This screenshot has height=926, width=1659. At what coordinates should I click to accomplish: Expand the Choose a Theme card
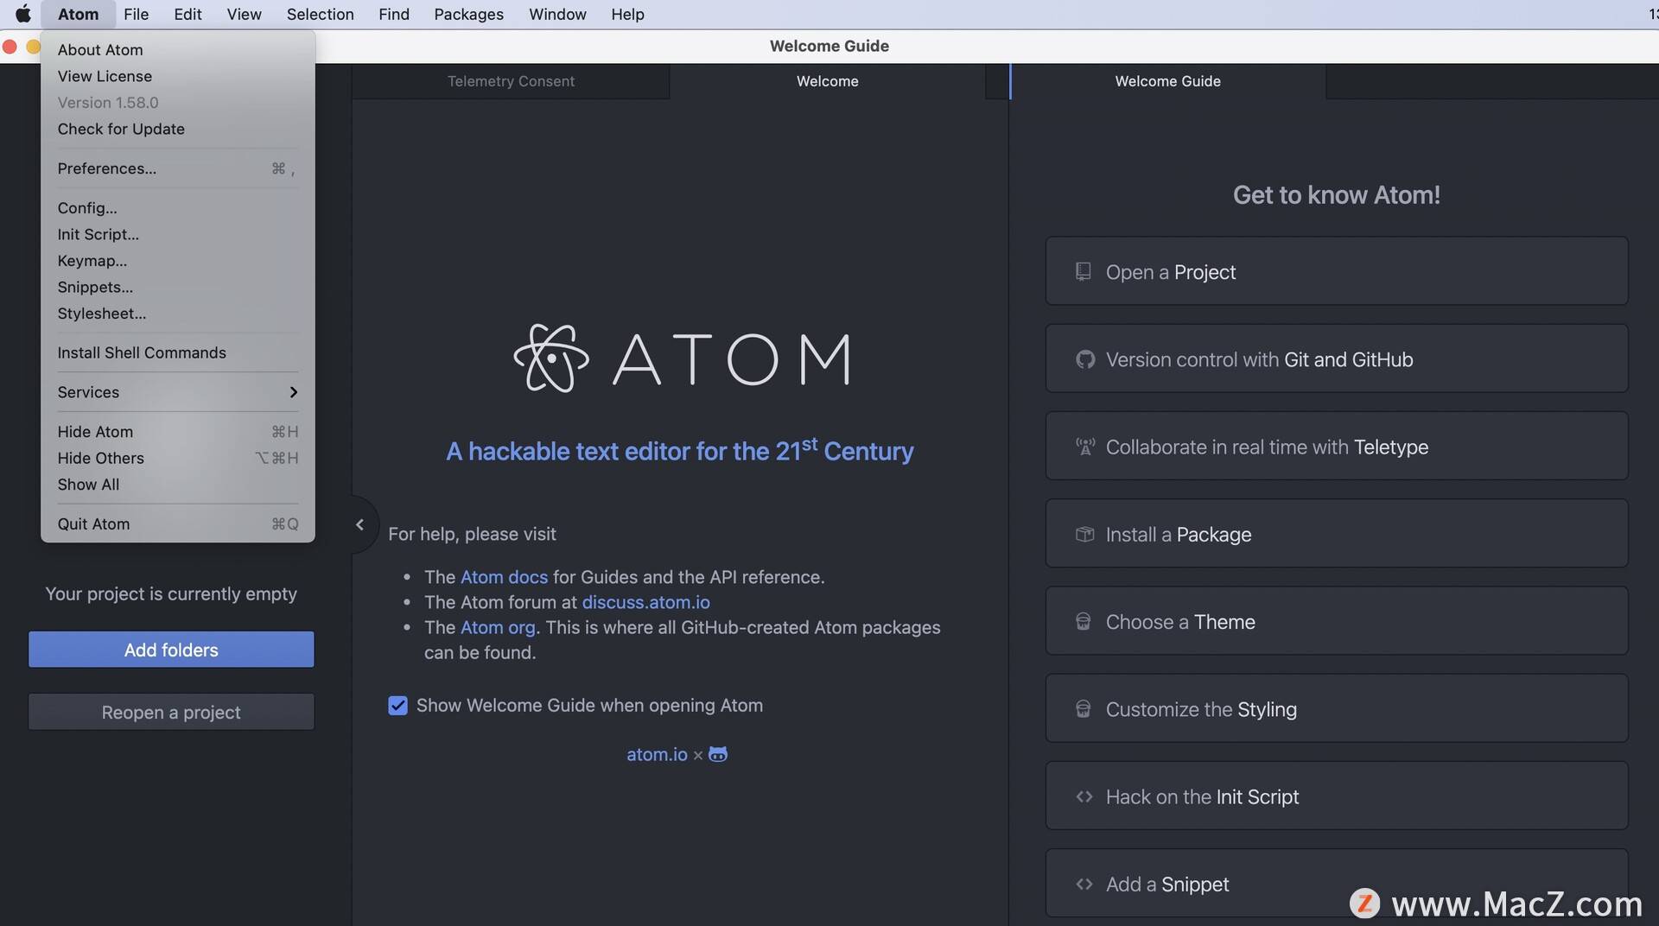point(1337,621)
